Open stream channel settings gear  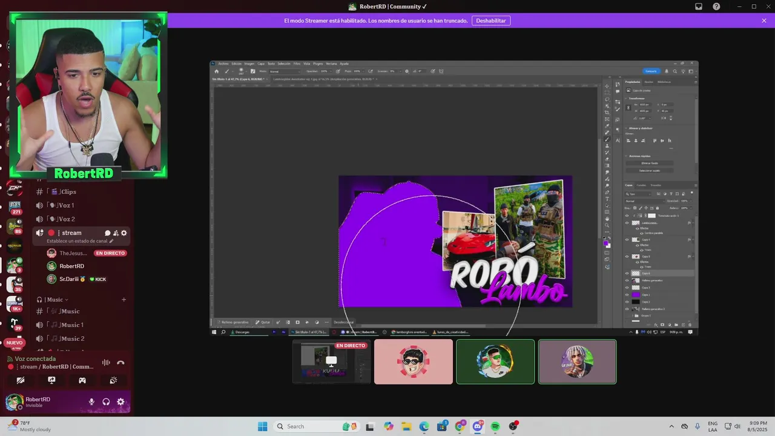point(124,233)
